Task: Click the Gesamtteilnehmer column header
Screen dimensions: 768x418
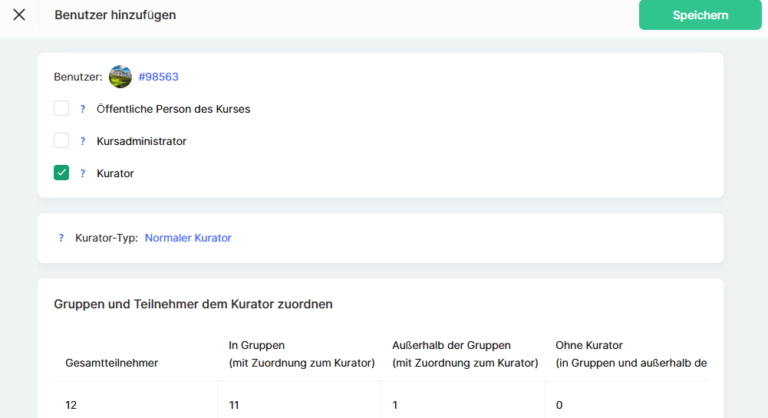Action: click(x=112, y=363)
